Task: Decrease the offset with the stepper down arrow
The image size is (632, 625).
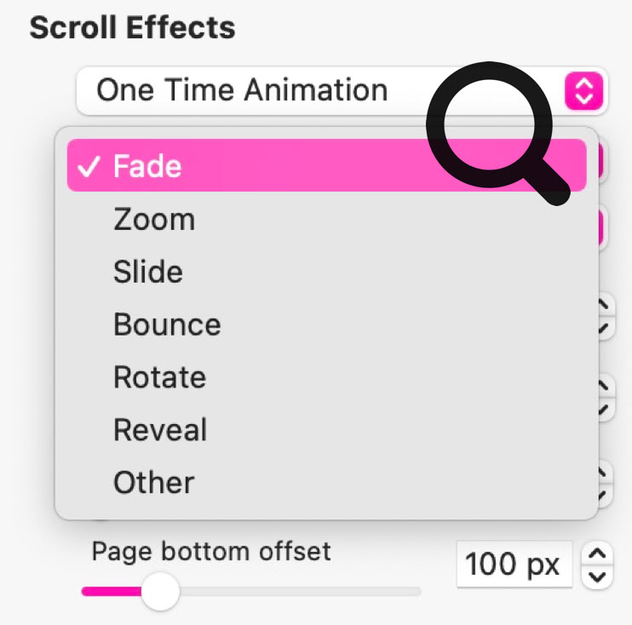Action: (x=600, y=576)
